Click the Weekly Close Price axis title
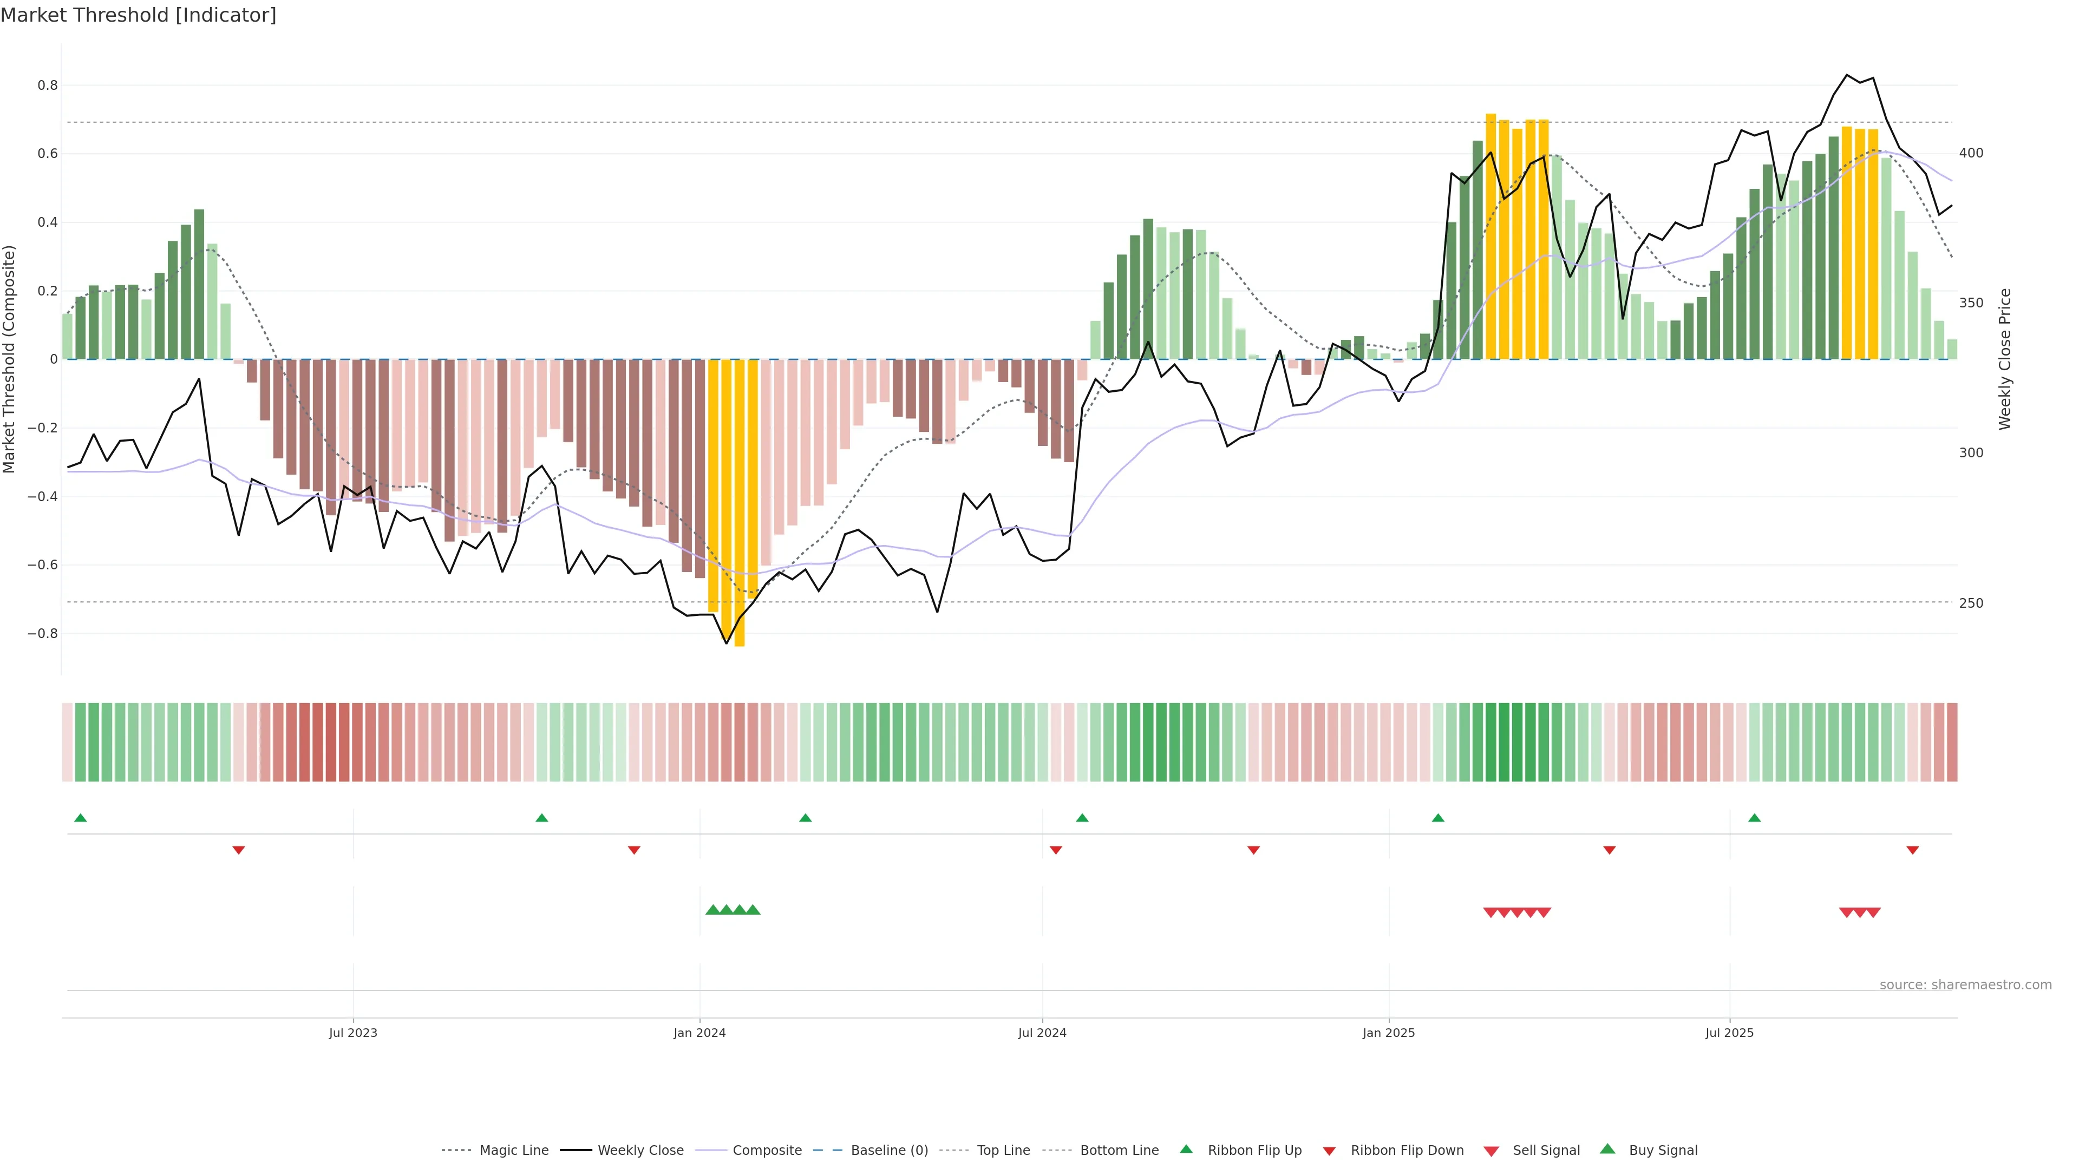Screen dimensions: 2079x1169 tap(2005, 359)
